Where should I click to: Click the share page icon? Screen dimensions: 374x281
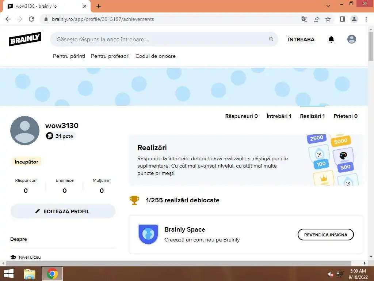[316, 19]
